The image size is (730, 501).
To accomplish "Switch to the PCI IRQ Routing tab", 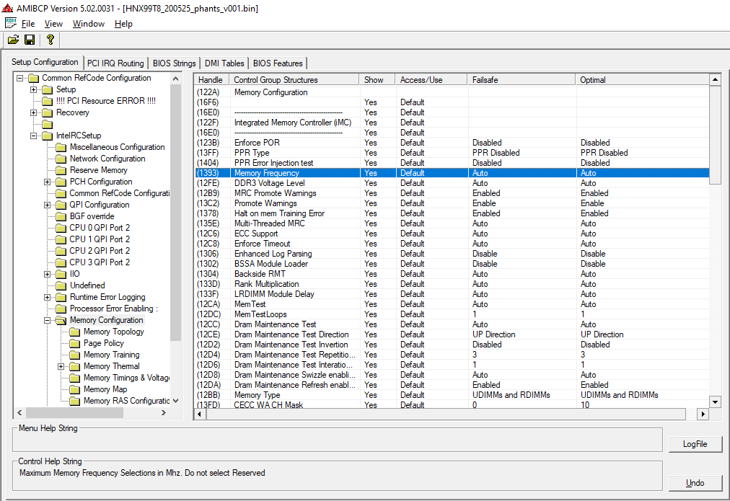I will (x=115, y=63).
